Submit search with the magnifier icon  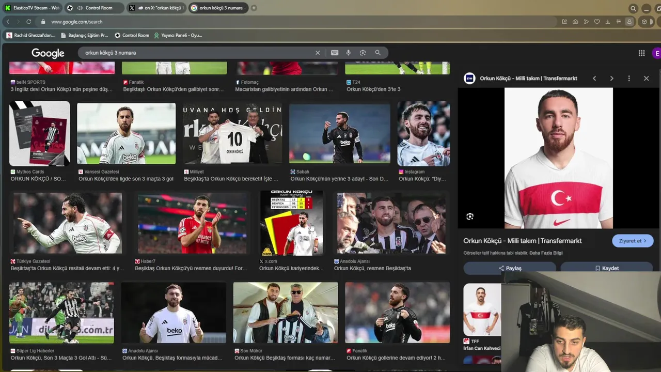377,53
